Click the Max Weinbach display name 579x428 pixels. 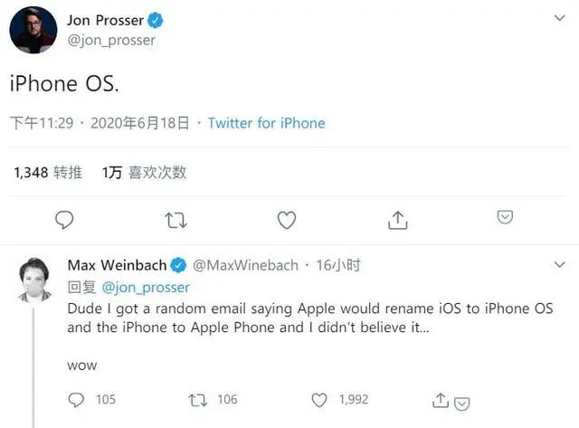point(117,265)
